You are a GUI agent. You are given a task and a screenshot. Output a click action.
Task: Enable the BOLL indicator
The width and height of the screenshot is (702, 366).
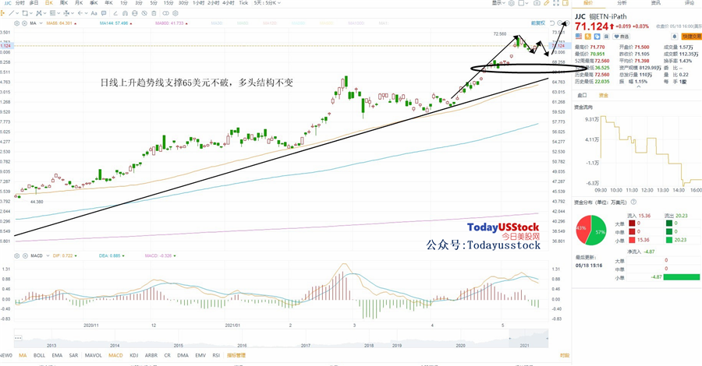pos(39,355)
